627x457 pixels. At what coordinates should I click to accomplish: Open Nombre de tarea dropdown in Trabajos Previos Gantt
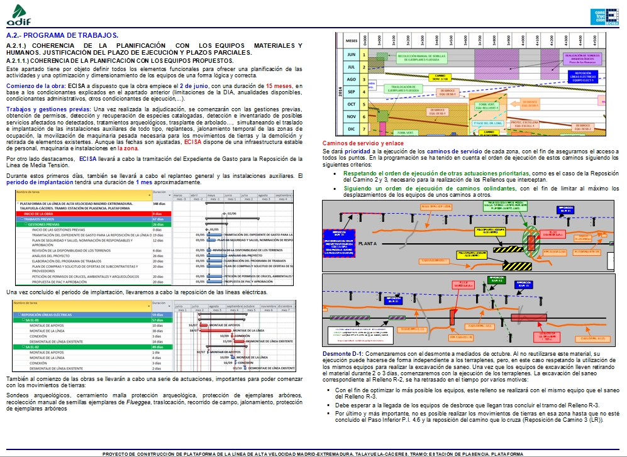point(150,195)
